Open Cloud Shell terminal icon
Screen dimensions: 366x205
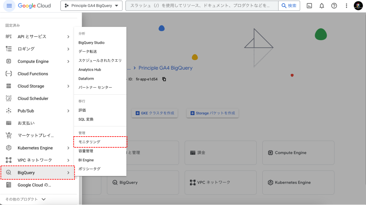tap(310, 6)
